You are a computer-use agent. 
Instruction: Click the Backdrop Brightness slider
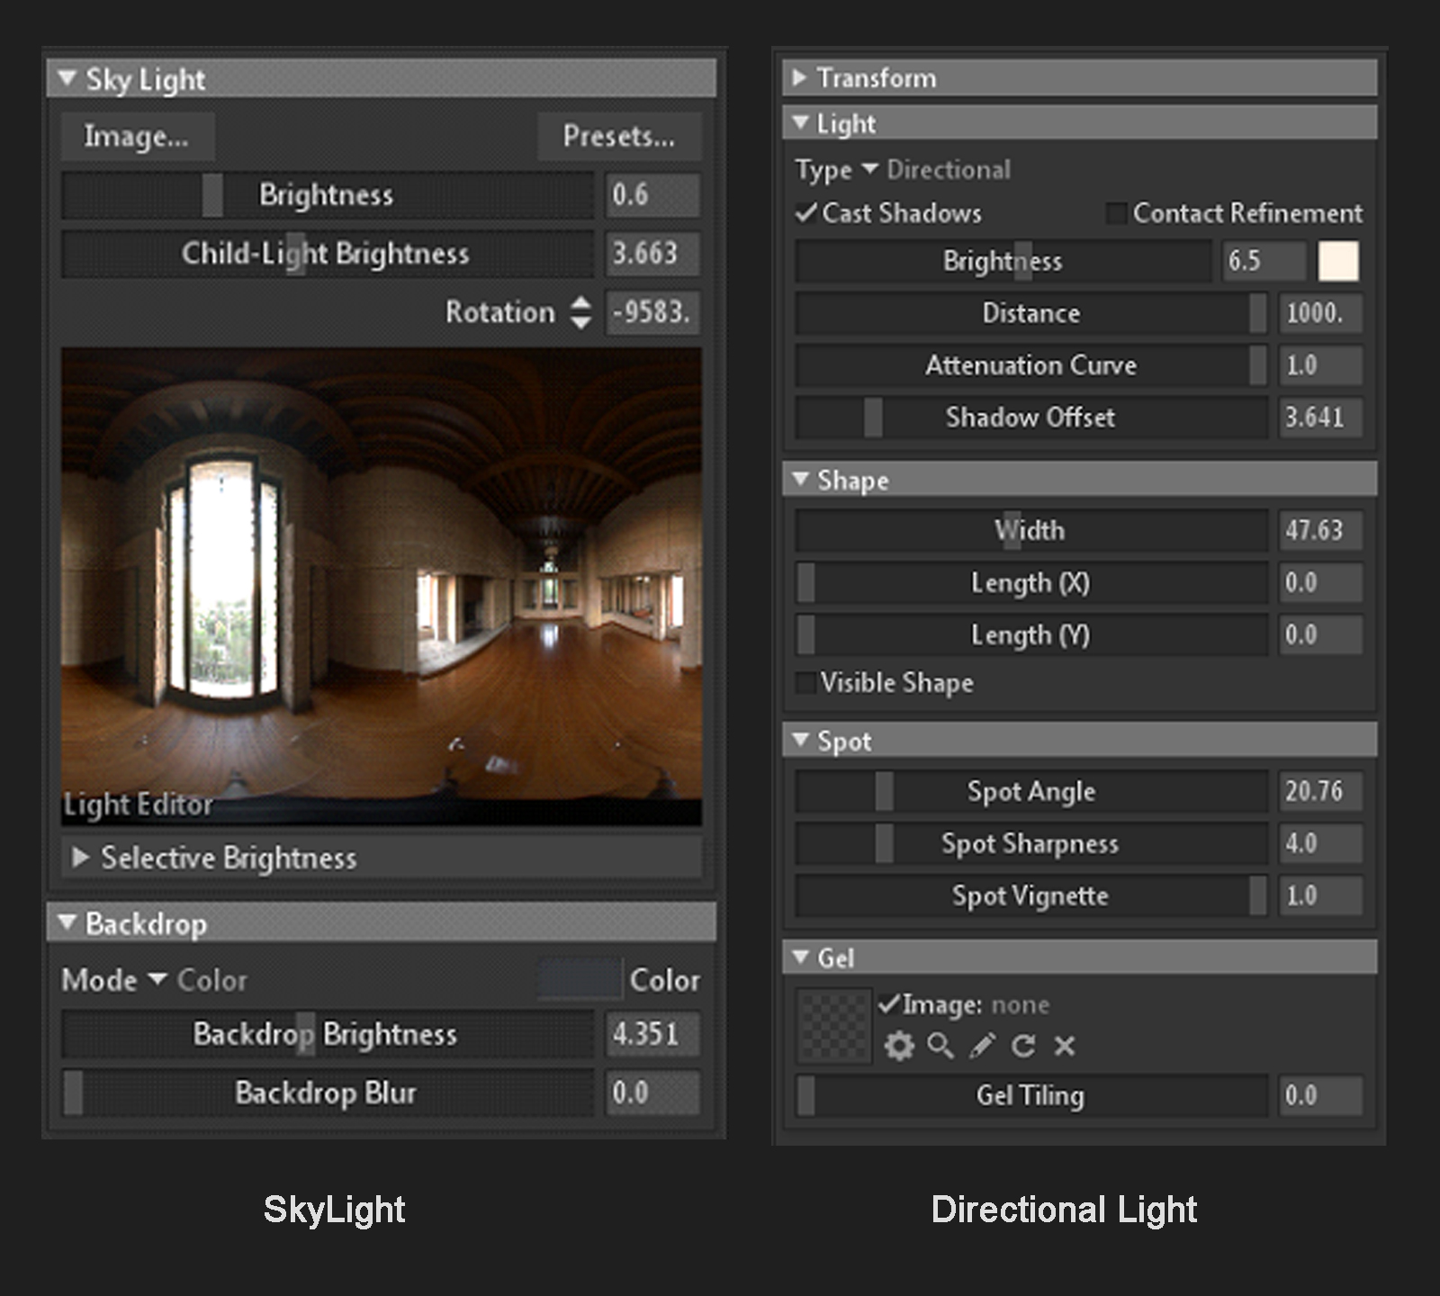click(x=328, y=1034)
